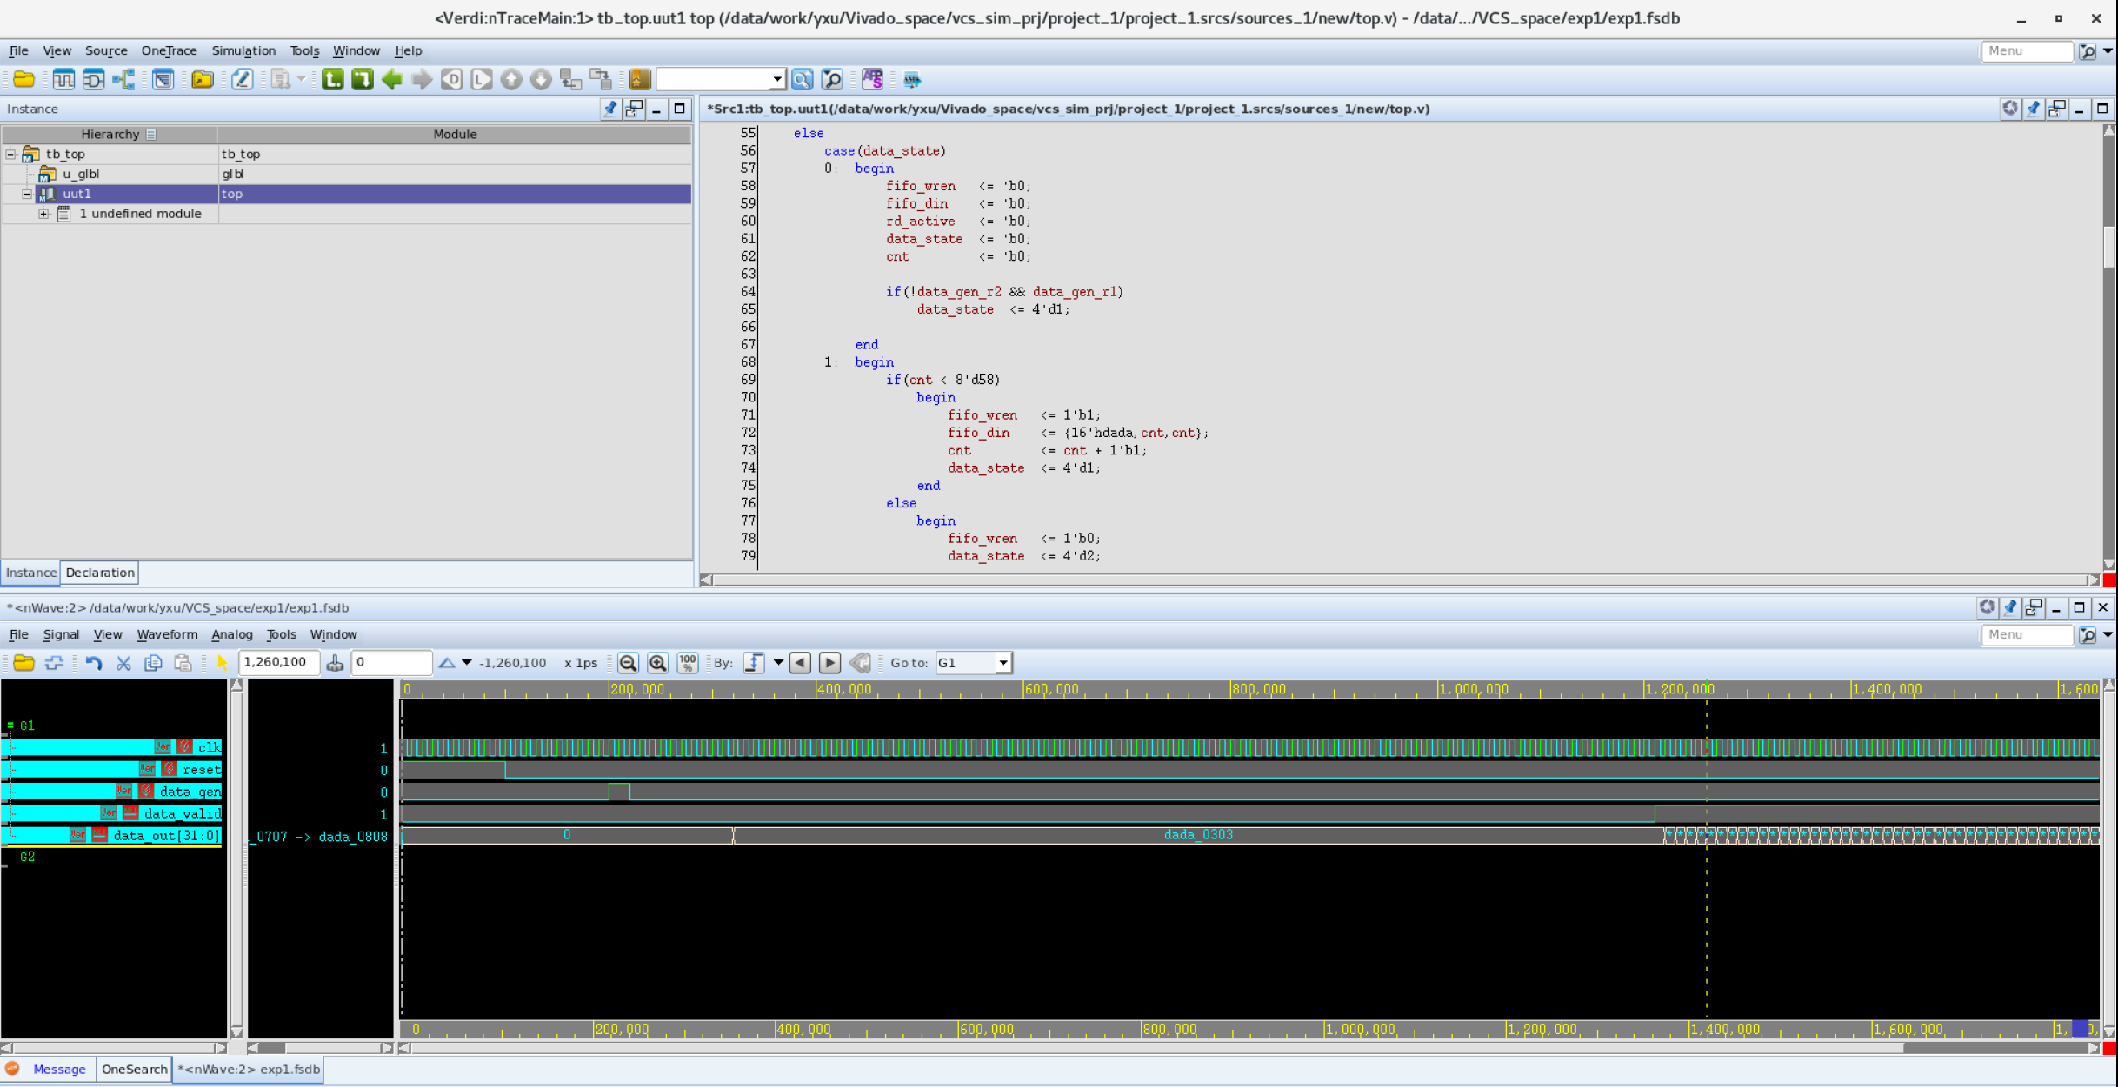Open dropdown arrow next to main Menu search
This screenshot has width=2118, height=1087.
click(x=2108, y=51)
